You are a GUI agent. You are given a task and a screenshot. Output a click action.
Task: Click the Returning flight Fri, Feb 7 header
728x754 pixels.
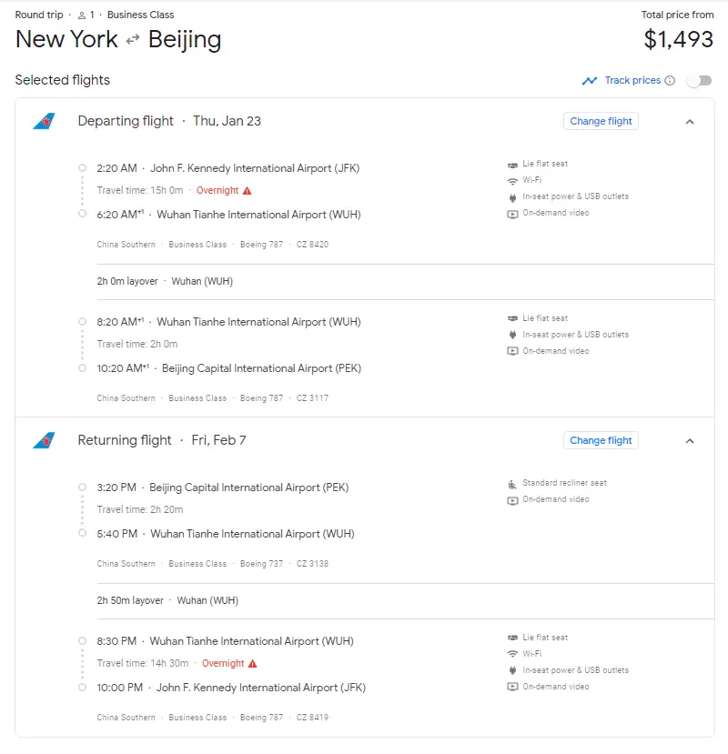click(162, 440)
